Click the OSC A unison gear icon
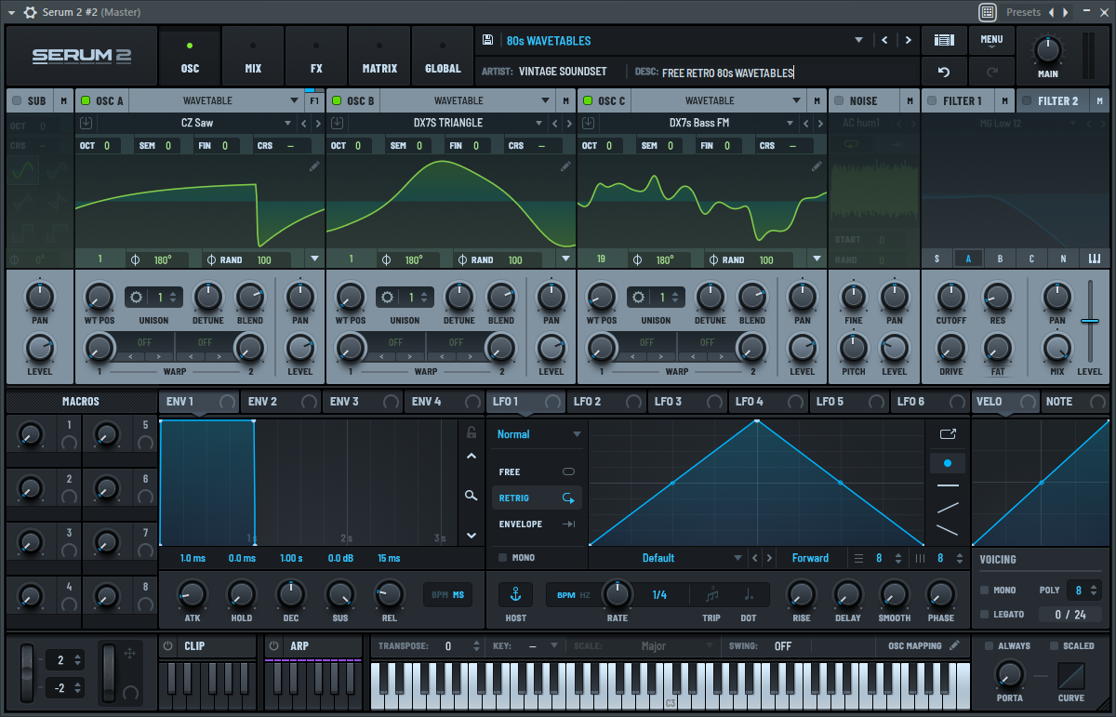The image size is (1116, 717). 138,298
